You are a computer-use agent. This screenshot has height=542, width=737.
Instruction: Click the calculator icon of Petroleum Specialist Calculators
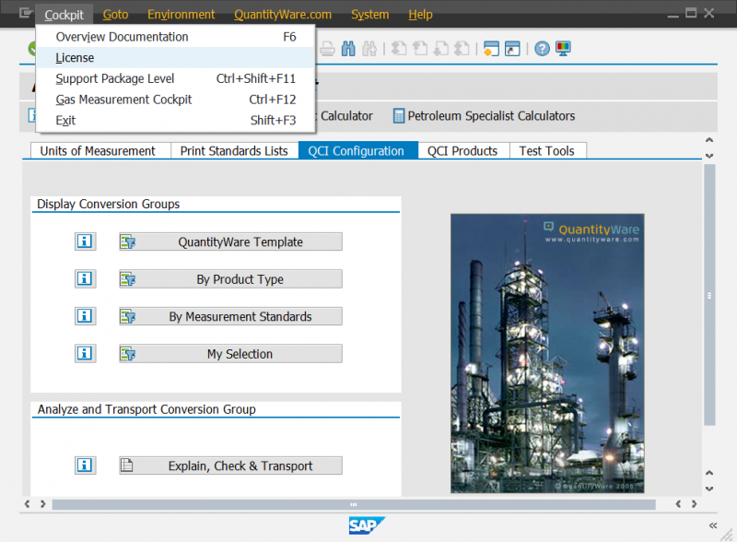[x=399, y=116]
